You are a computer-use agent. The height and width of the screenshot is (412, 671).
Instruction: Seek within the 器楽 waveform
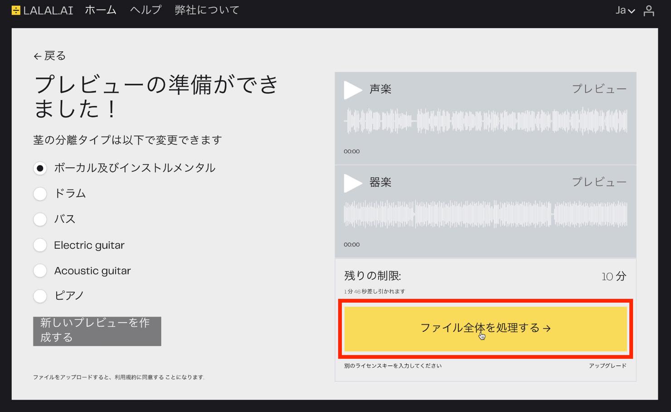click(x=486, y=214)
